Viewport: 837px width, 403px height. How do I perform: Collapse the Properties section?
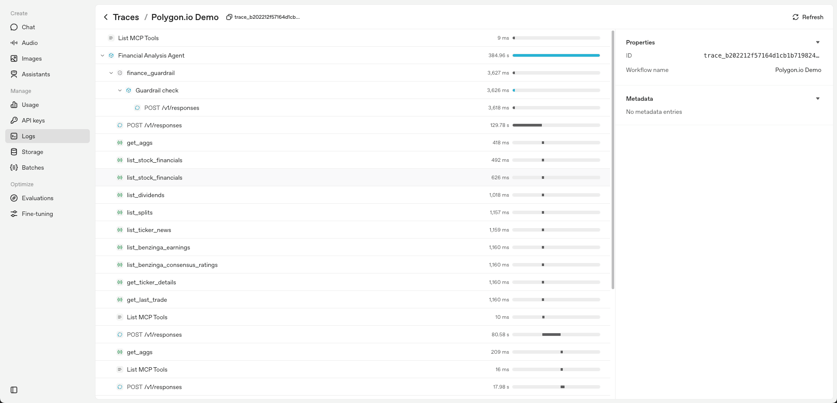pos(817,42)
